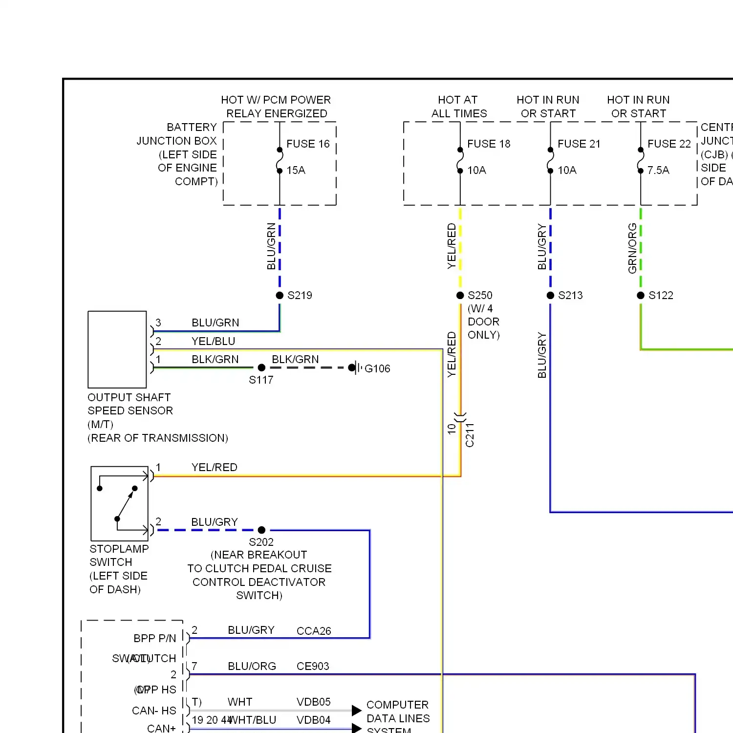Click the FUSE 18 label

(x=489, y=144)
